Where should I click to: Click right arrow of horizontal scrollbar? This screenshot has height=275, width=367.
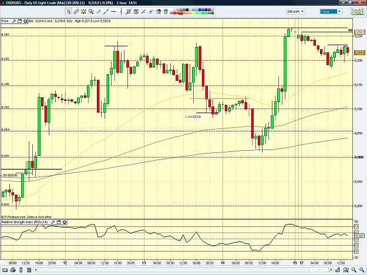point(331,270)
